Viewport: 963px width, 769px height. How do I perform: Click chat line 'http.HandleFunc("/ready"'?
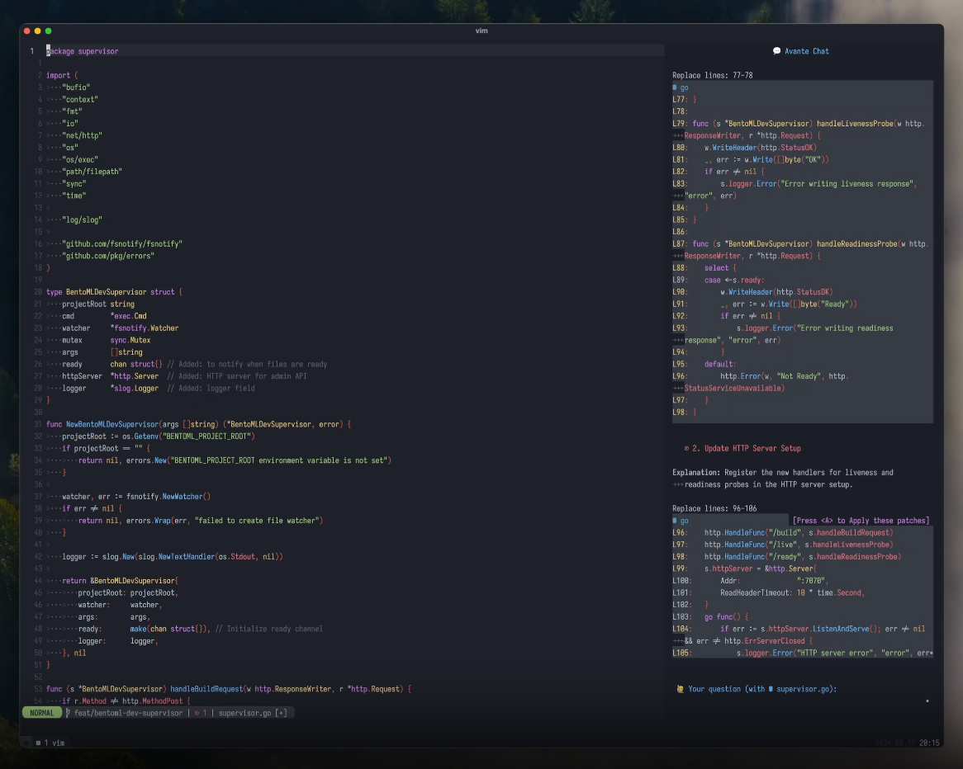[x=787, y=557]
